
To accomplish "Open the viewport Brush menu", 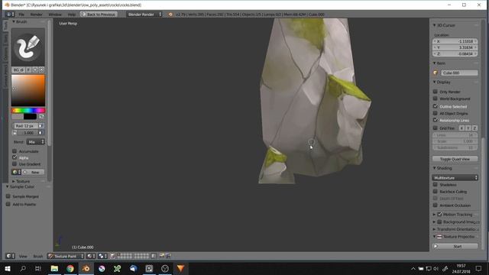I will tap(38, 257).
